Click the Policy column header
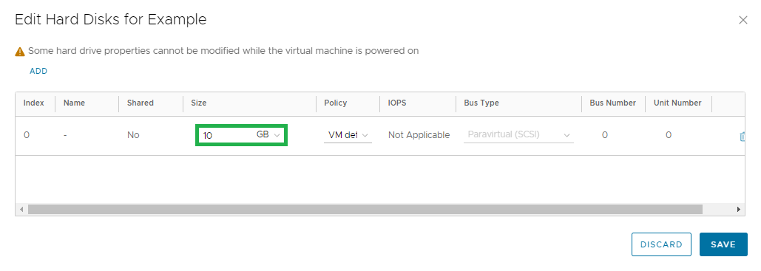This screenshot has width=761, height=271. (336, 103)
